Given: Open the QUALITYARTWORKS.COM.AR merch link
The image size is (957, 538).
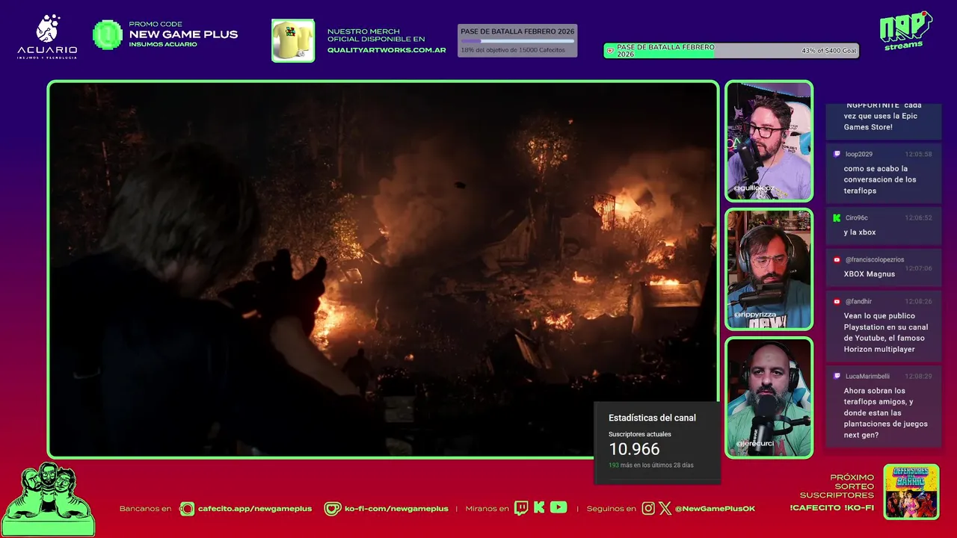Looking at the screenshot, I should (387, 50).
